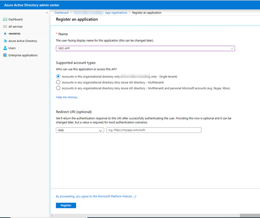
Task: Go to Dashboard via the breadcrumb
Action: pos(62,13)
